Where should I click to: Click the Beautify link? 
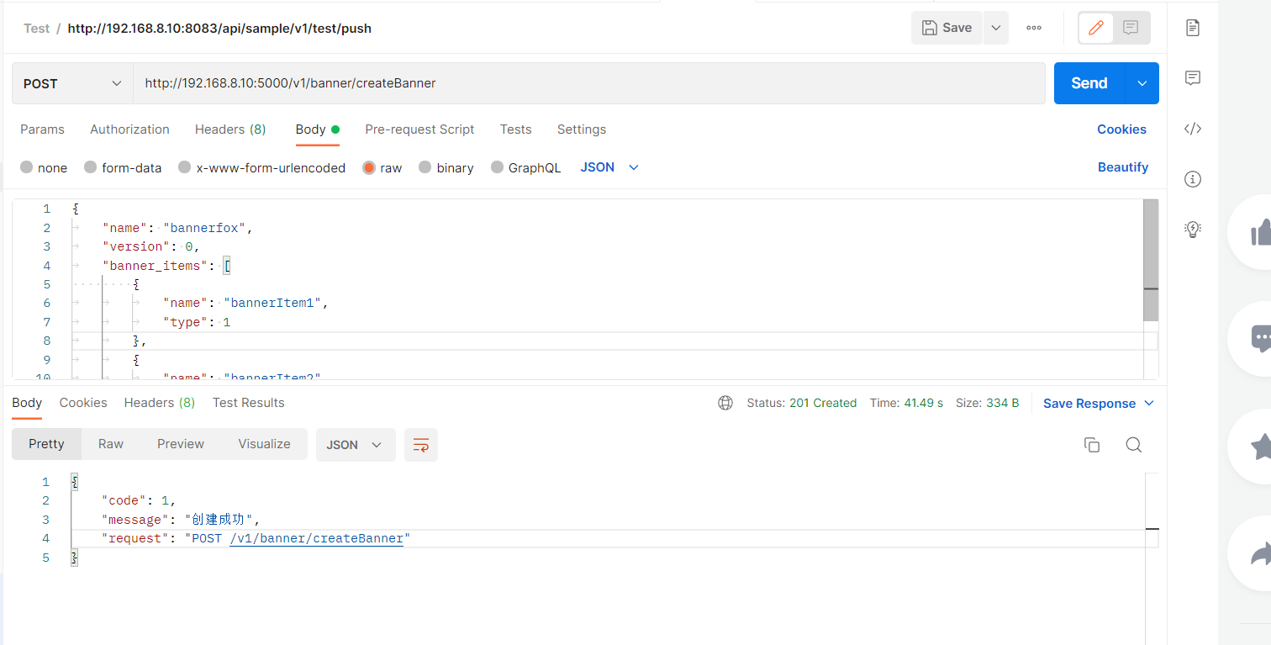click(1122, 167)
